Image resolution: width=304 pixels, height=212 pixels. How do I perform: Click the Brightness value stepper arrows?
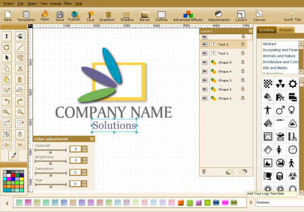pyautogui.click(x=84, y=160)
